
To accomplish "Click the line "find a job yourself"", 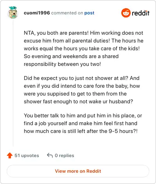I will tap(45, 124).
